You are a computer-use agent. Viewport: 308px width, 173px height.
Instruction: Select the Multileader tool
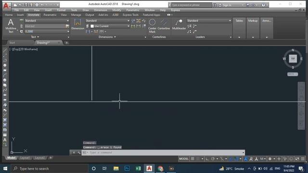(179, 25)
